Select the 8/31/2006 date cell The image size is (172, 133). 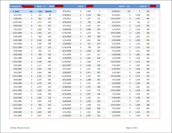(67, 80)
